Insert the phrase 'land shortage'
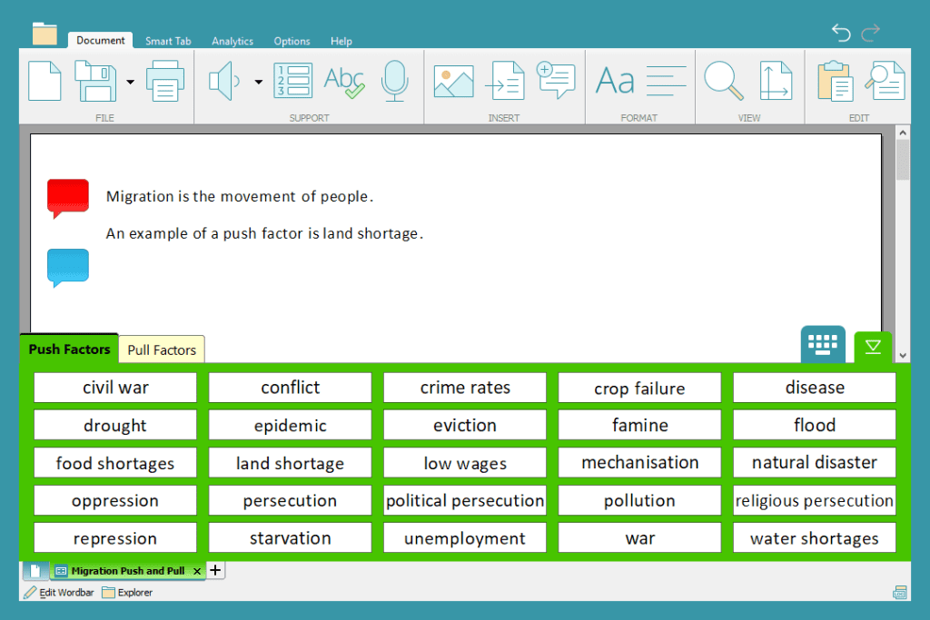The width and height of the screenshot is (930, 620). click(290, 462)
